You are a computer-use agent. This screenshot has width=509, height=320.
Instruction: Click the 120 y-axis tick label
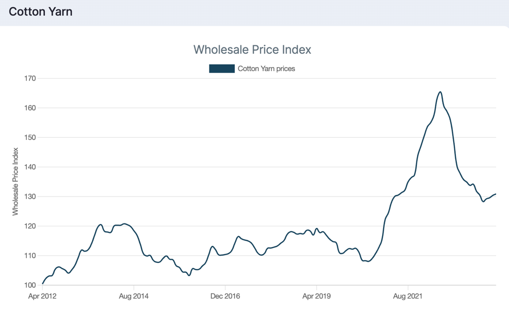pos(30,226)
